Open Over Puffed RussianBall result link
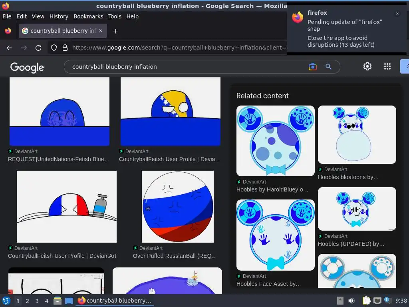Viewport: 409px width, 307px height. pyautogui.click(x=174, y=256)
